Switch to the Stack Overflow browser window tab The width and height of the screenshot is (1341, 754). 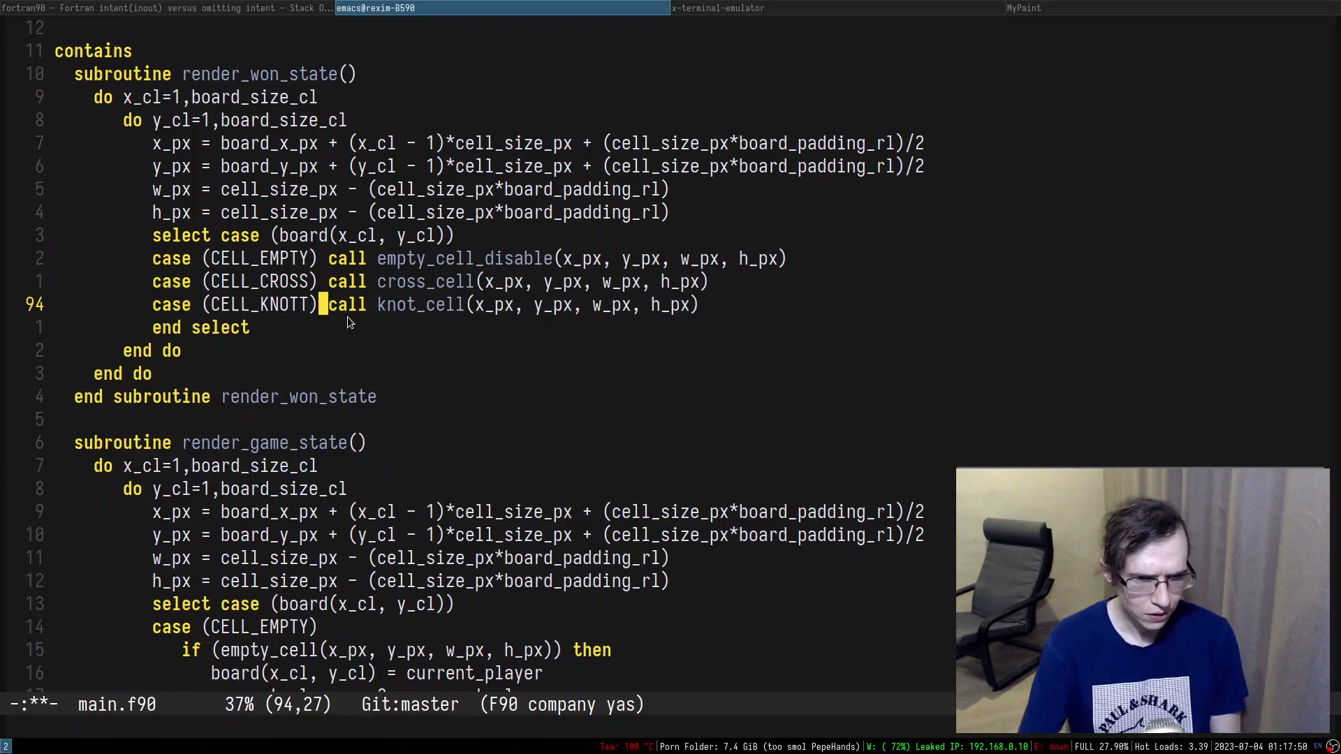pyautogui.click(x=168, y=8)
